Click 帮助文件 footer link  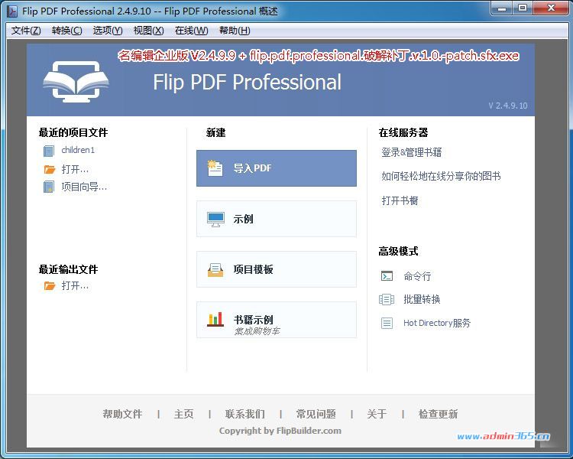coord(122,414)
